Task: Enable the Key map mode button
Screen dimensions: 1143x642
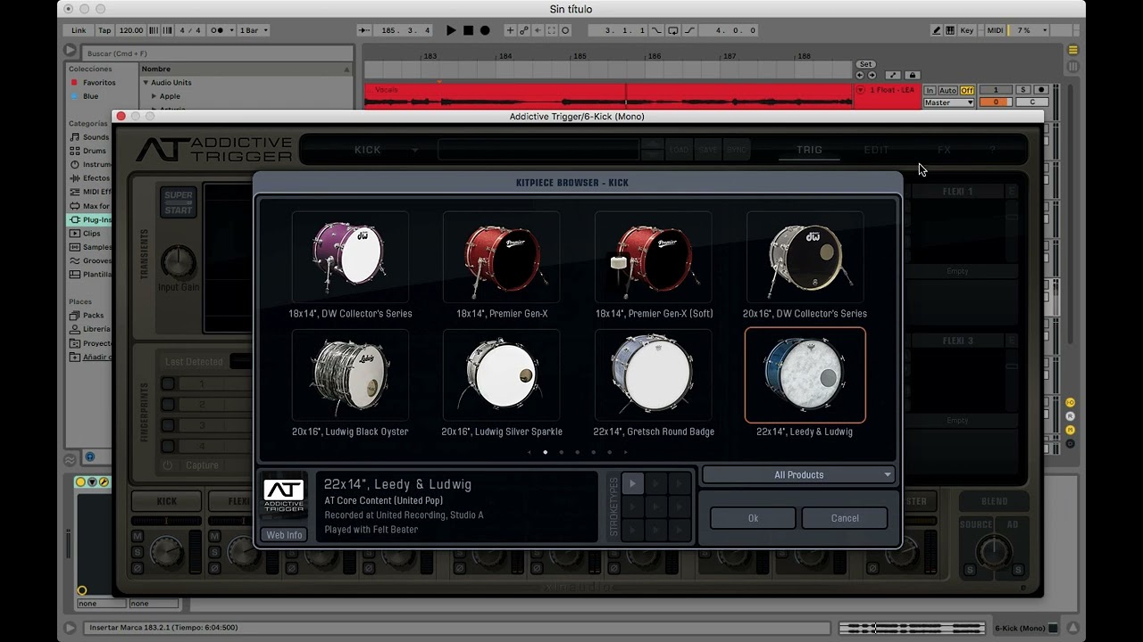Action: [x=967, y=30]
